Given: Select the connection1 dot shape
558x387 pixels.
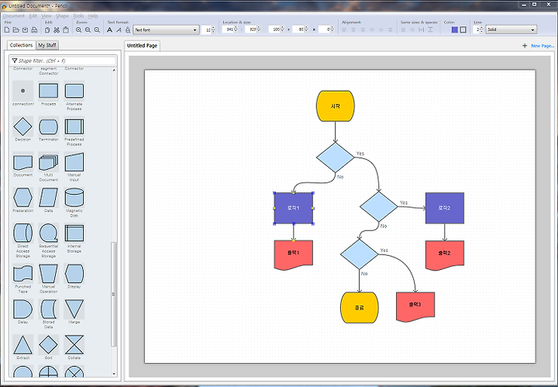Looking at the screenshot, I should point(22,92).
